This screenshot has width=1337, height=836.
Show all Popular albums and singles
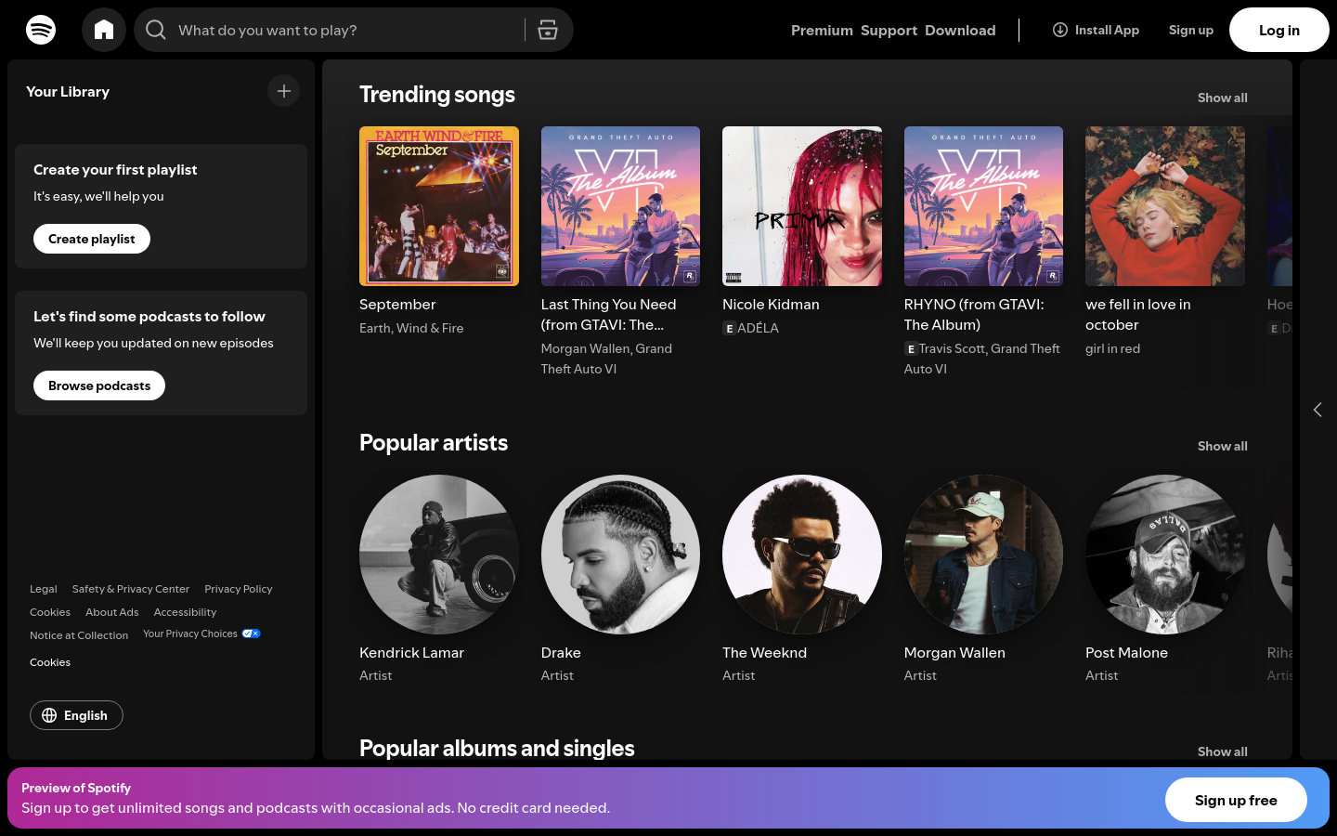pos(1222,751)
